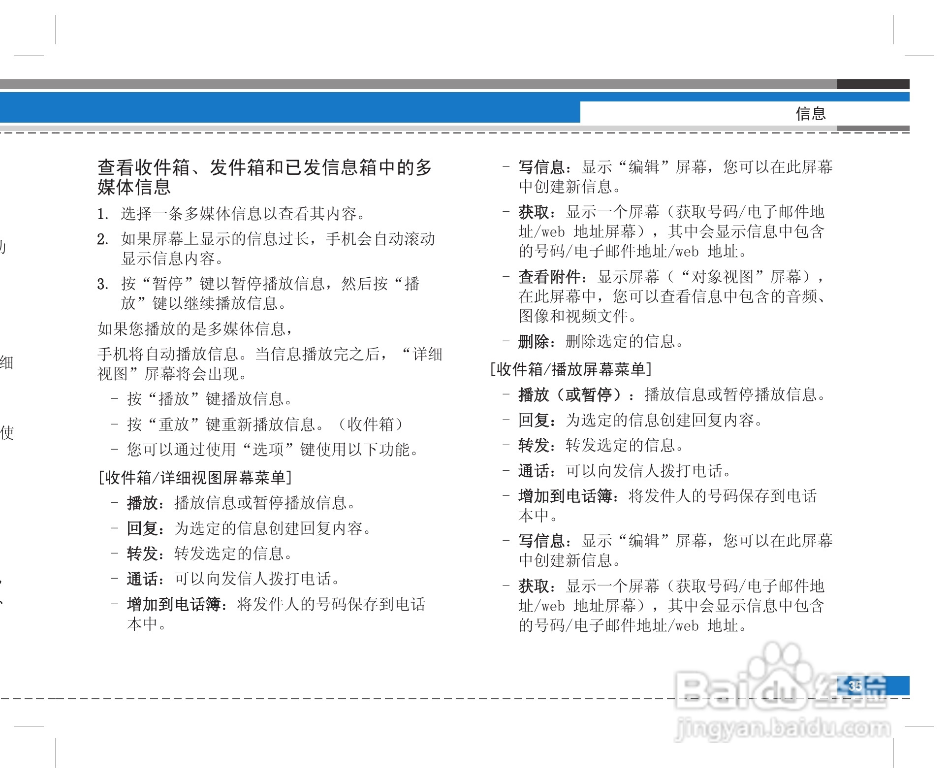Screen dimensions: 949x782
Task: Click the 查看附件 entry
Action: click(x=548, y=277)
